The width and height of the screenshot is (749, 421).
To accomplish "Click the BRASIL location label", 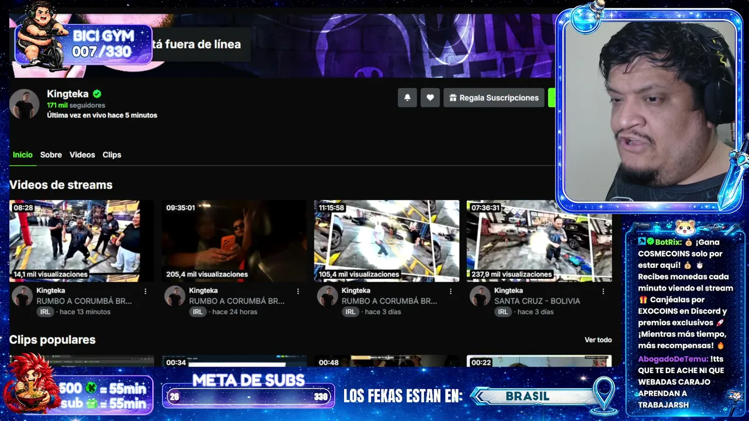I will [527, 396].
